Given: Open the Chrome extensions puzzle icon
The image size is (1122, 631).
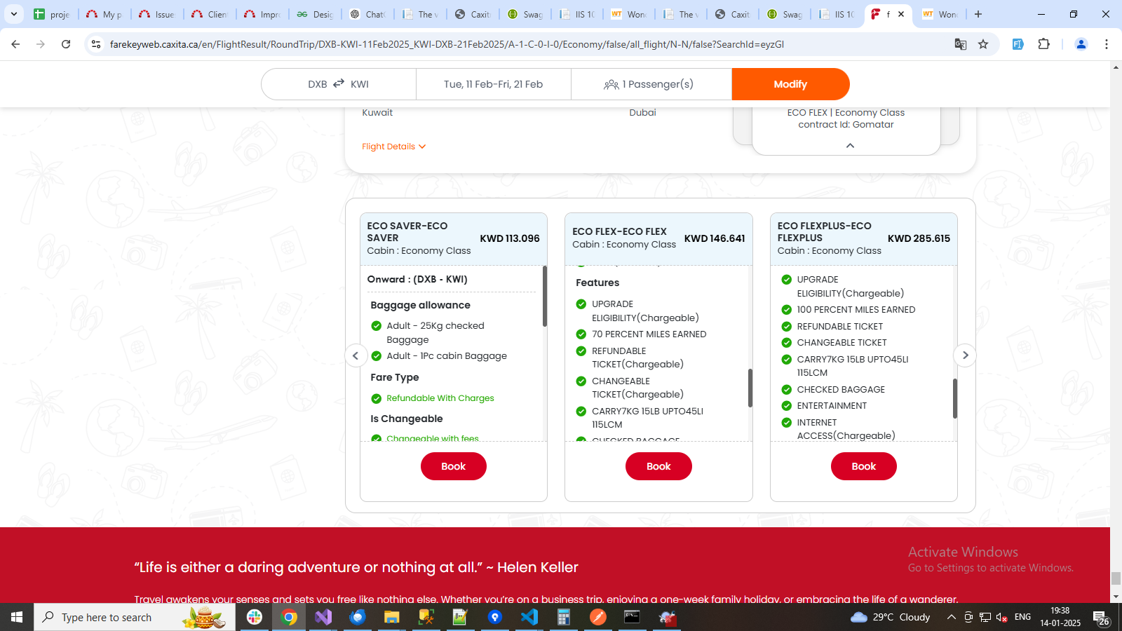Looking at the screenshot, I should coord(1044,43).
